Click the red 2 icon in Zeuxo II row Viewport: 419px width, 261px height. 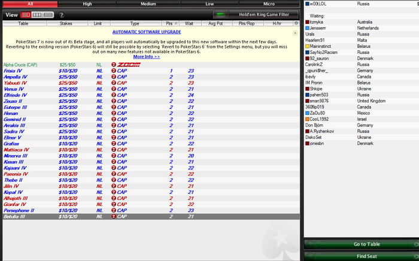click(114, 101)
